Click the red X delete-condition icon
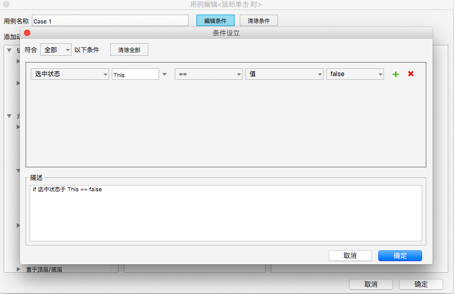The height and width of the screenshot is (294, 454). 411,74
